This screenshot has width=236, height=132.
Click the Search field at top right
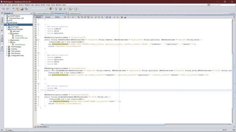tap(223, 5)
